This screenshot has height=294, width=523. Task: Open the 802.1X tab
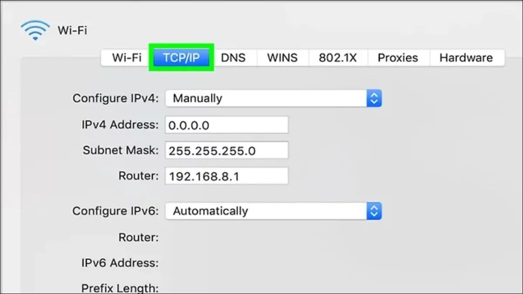pos(338,57)
